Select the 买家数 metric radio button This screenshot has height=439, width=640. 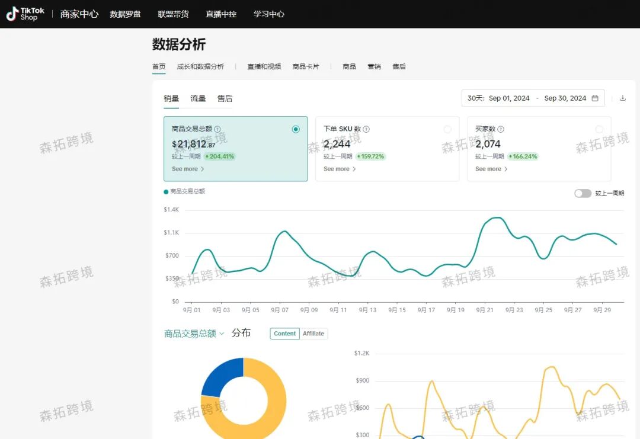tap(599, 129)
